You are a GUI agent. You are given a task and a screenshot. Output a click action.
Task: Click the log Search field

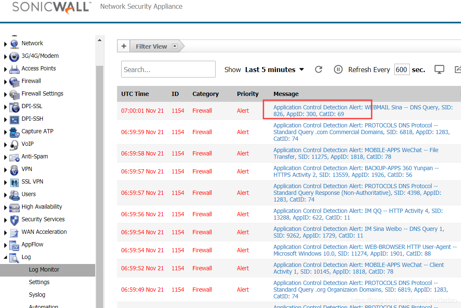point(168,69)
